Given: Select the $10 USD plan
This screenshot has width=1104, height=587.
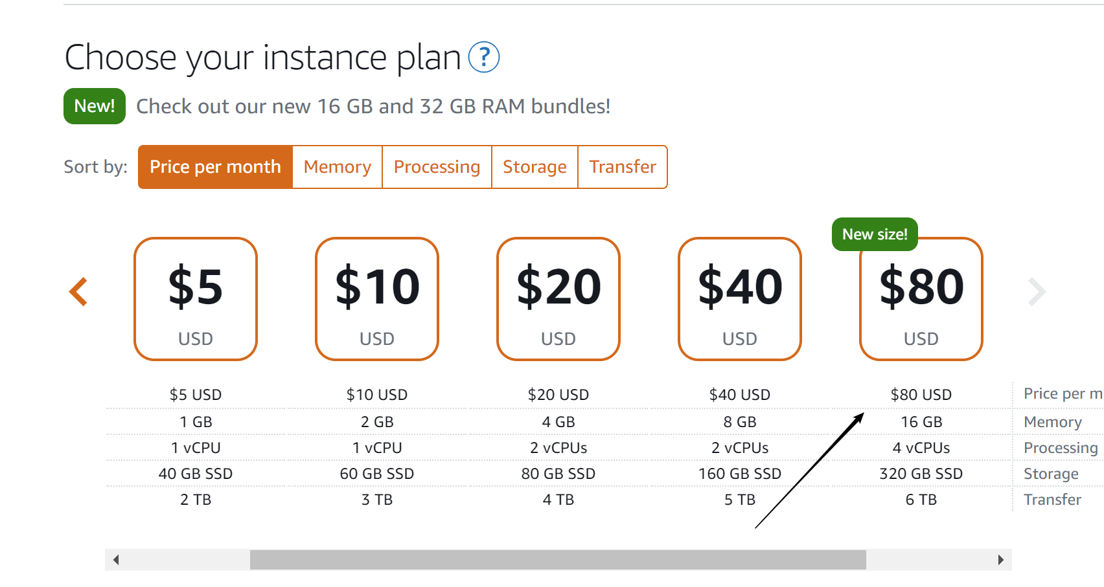Looking at the screenshot, I should [x=377, y=299].
